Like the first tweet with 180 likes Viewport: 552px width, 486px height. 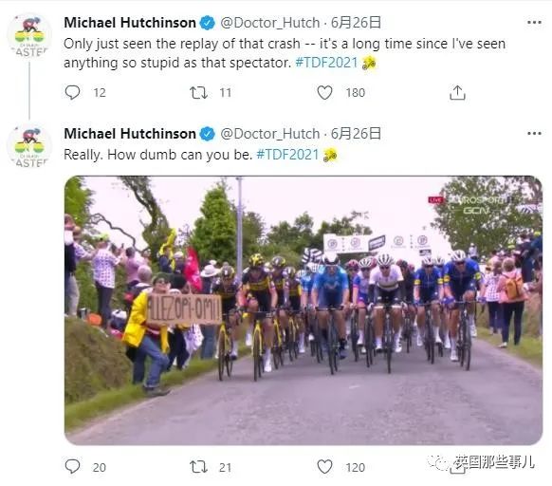pos(324,93)
